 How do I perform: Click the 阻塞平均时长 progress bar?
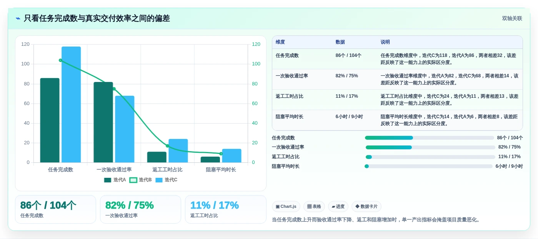tap(428, 166)
